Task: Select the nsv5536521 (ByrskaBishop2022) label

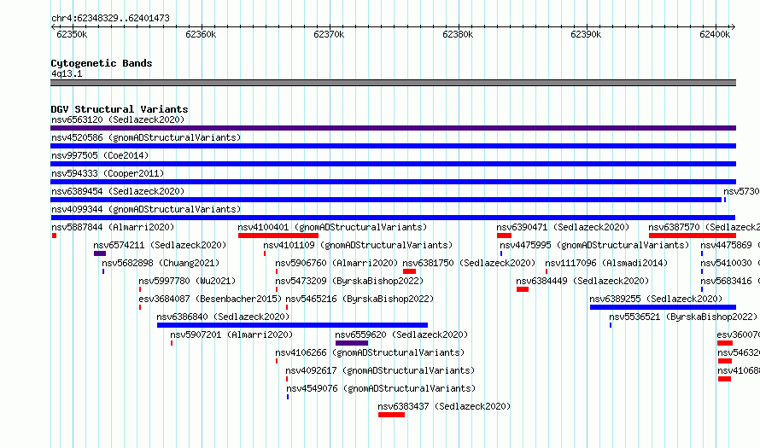Action: pos(683,317)
